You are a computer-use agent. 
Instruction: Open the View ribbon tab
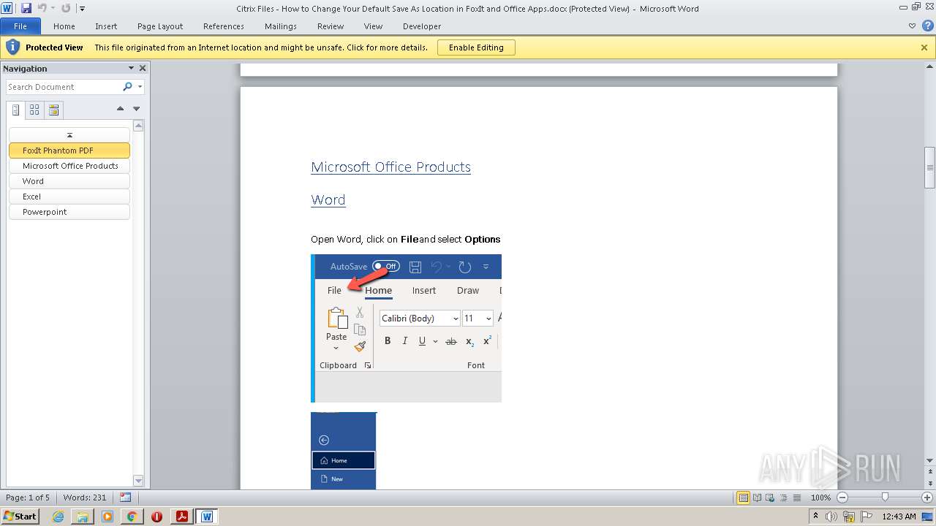(373, 26)
